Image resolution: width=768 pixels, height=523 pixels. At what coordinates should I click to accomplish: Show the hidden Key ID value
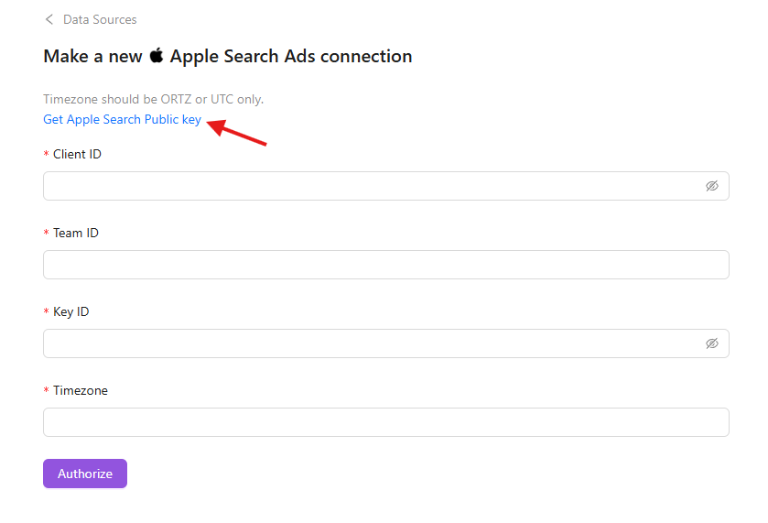[x=711, y=343]
